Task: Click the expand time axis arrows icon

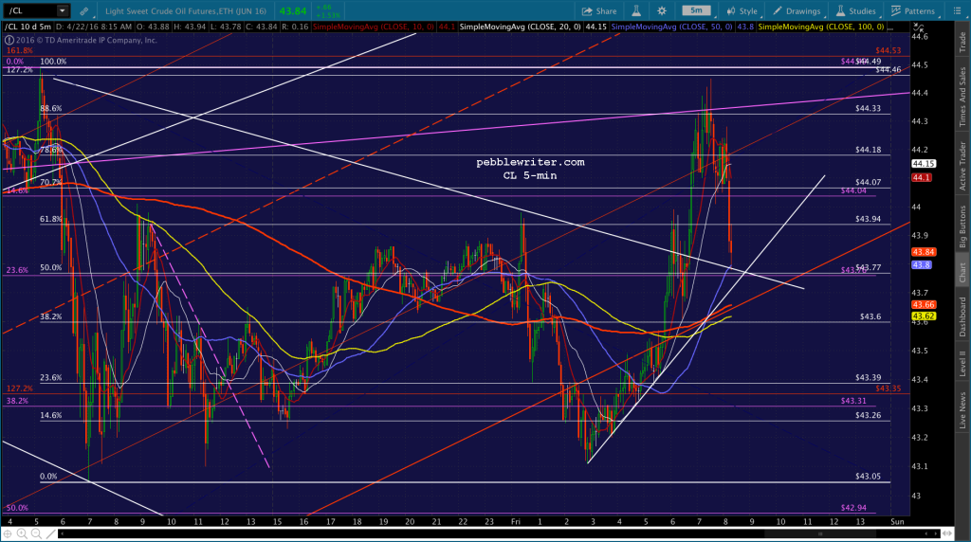Action: 945,533
